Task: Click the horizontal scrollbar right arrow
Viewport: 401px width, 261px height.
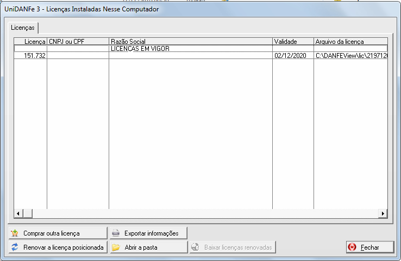Action: [383, 213]
